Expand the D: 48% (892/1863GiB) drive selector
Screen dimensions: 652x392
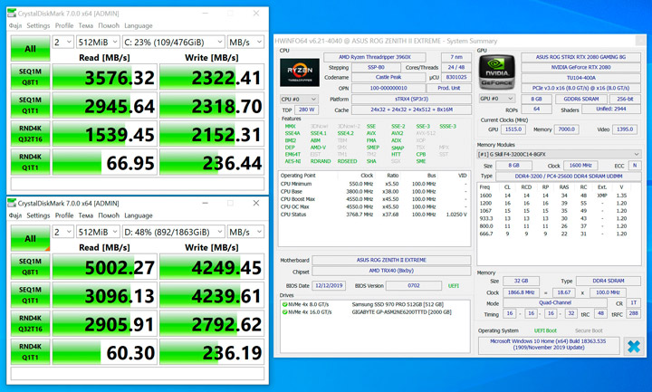tap(174, 232)
